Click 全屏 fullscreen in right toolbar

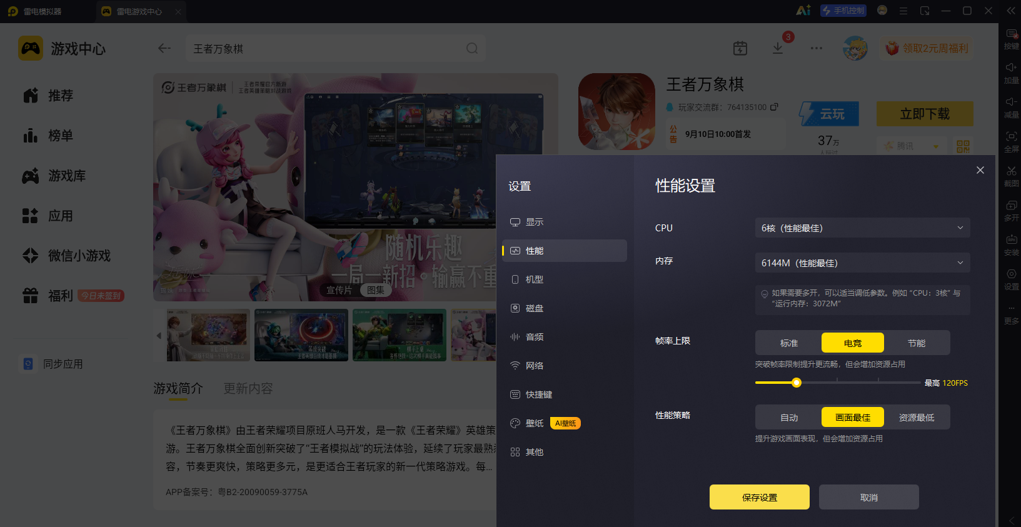(x=1011, y=142)
